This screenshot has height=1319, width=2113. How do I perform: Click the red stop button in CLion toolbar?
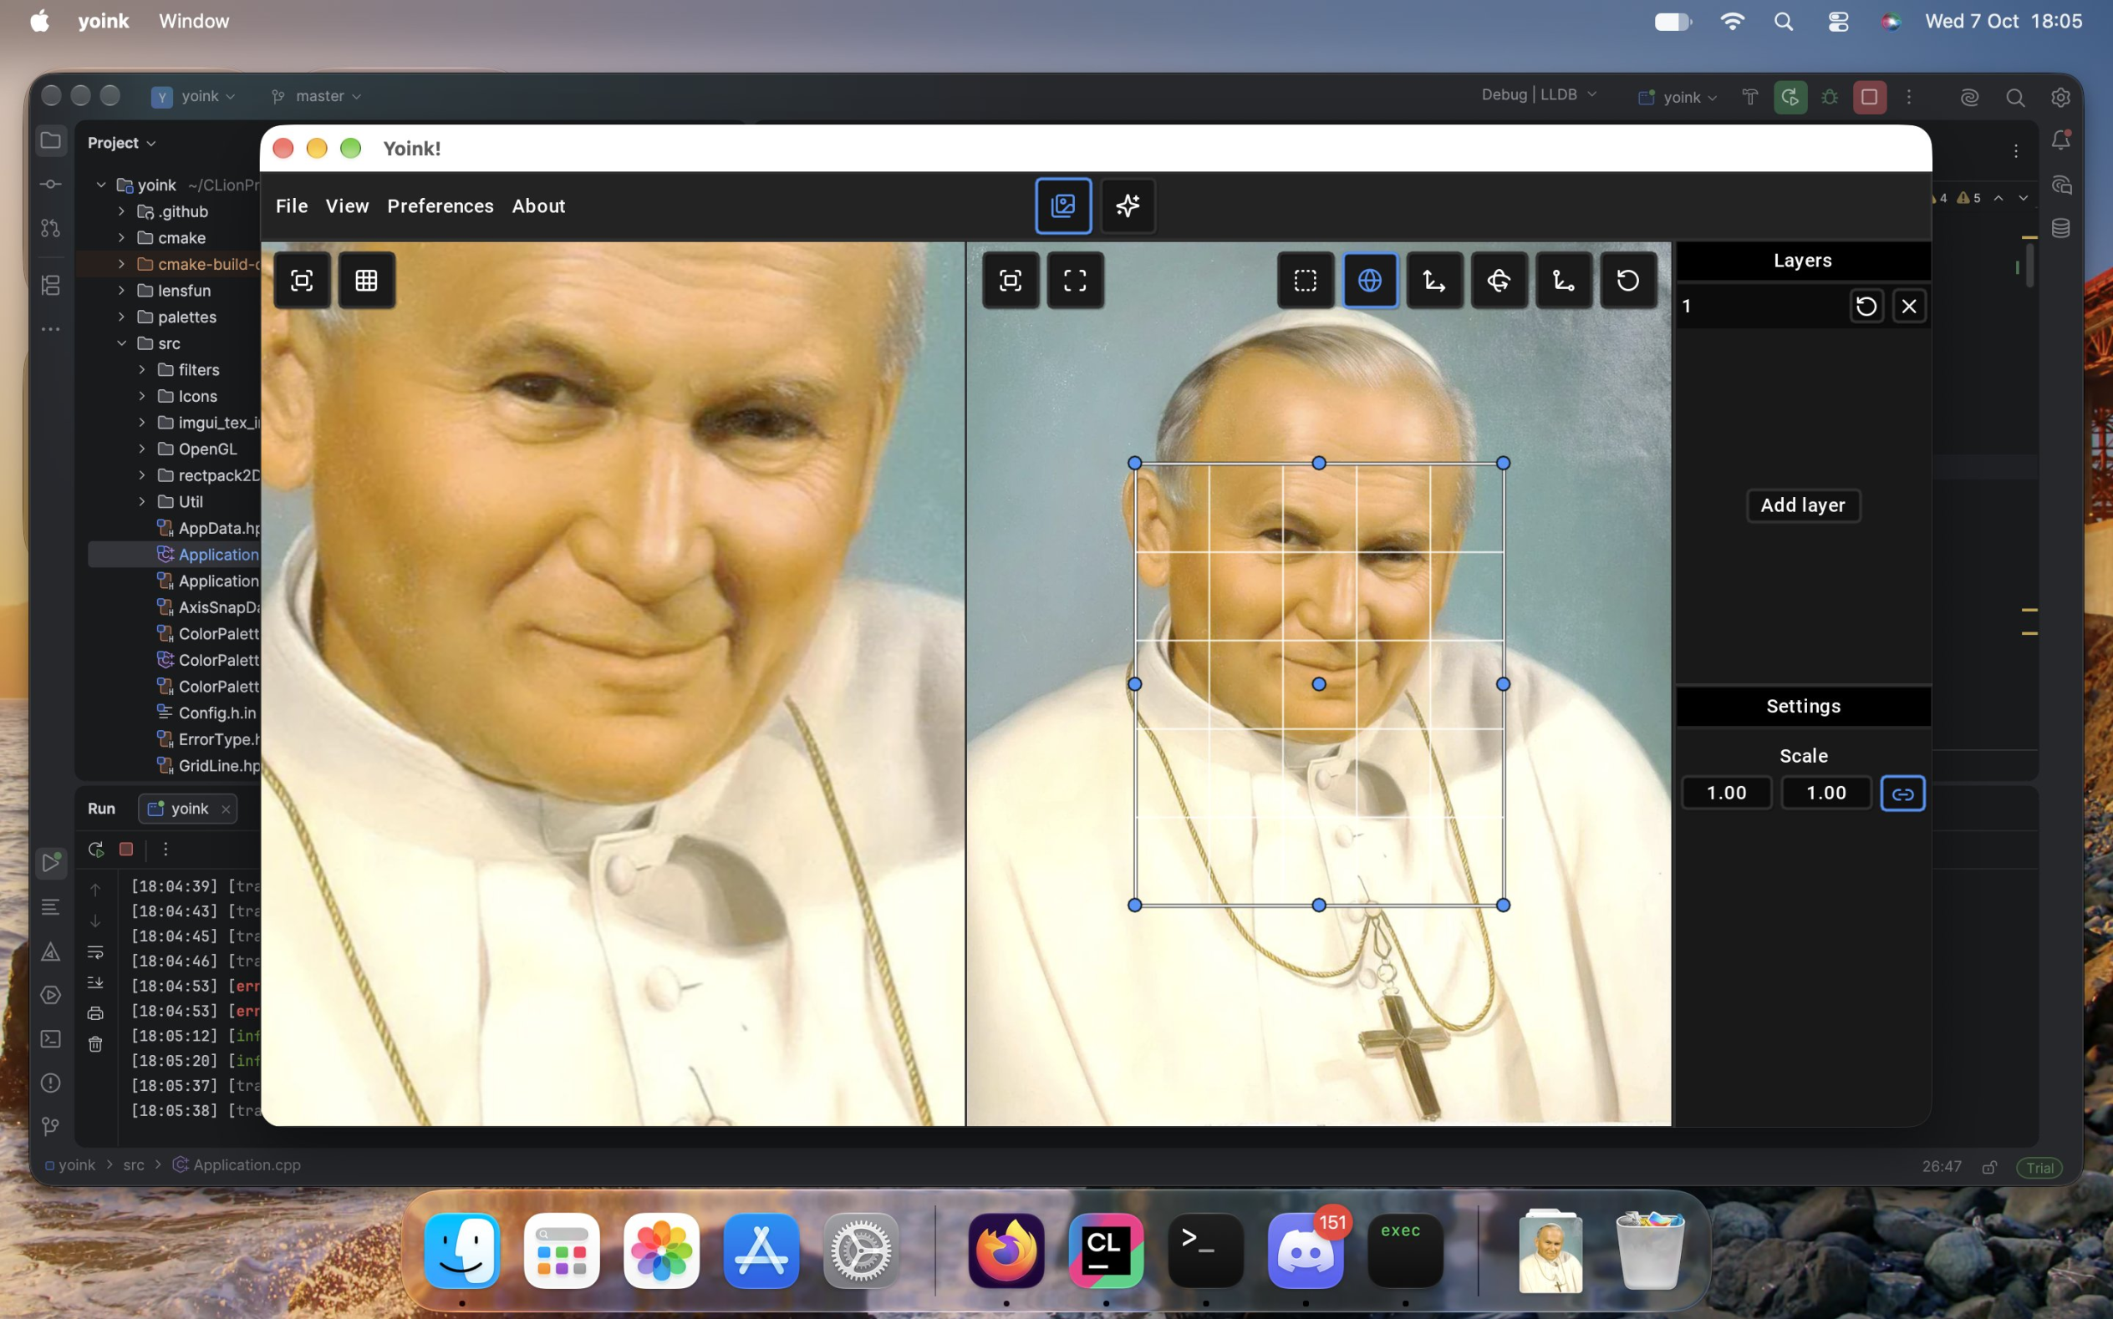[1870, 97]
